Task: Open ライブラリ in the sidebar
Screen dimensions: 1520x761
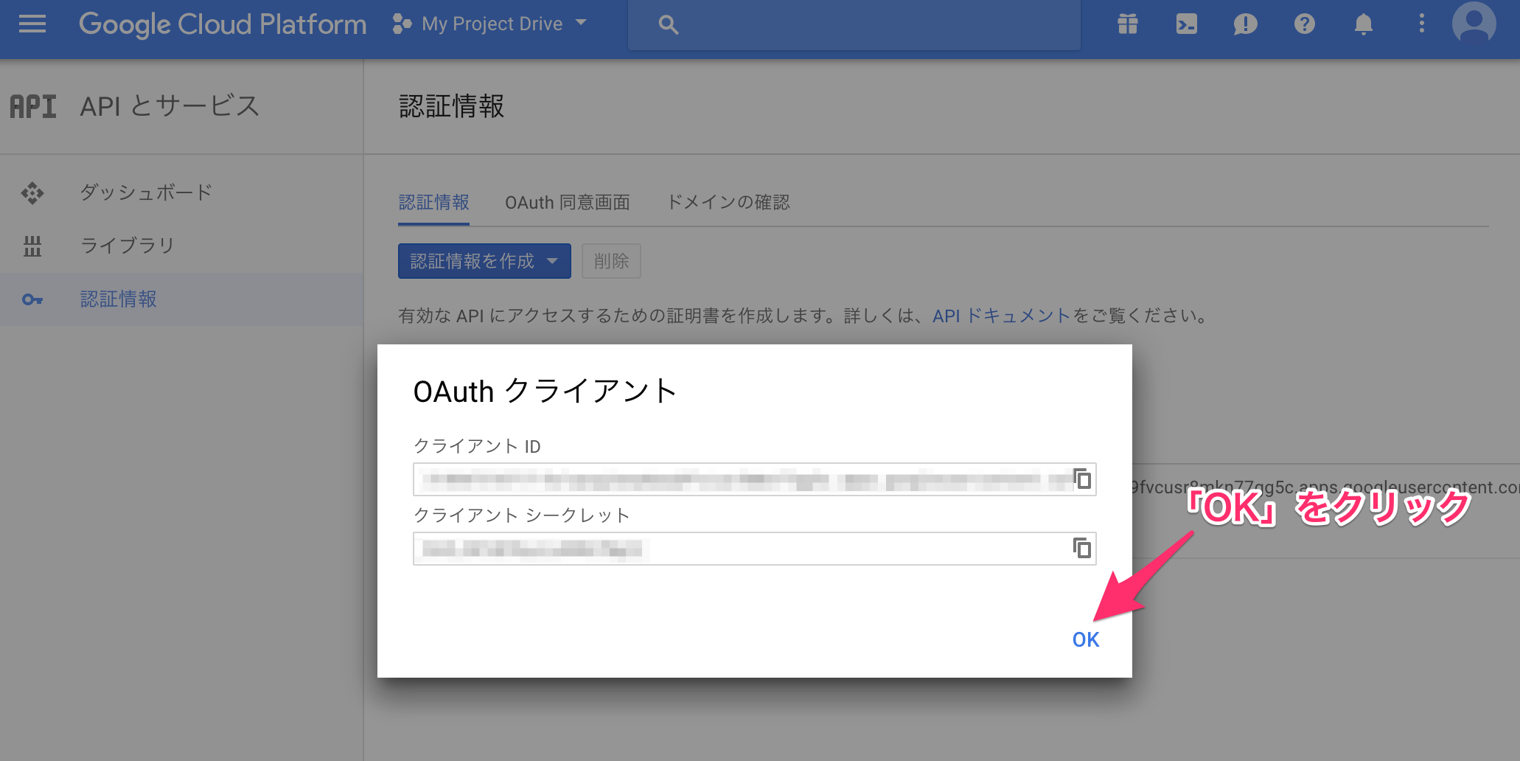Action: (127, 246)
